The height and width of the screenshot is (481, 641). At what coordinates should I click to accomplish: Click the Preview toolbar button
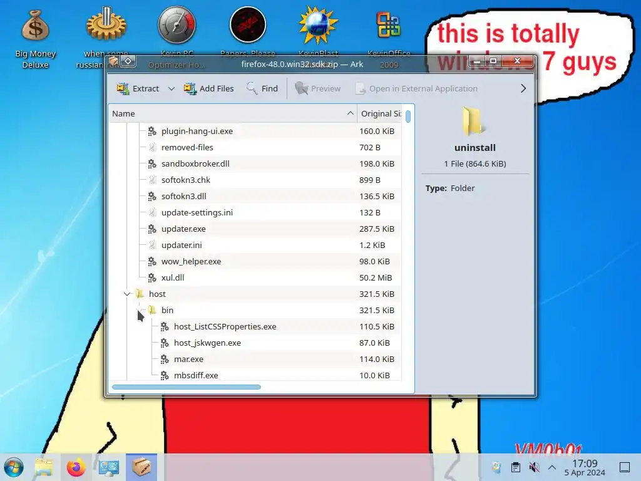[x=317, y=88]
